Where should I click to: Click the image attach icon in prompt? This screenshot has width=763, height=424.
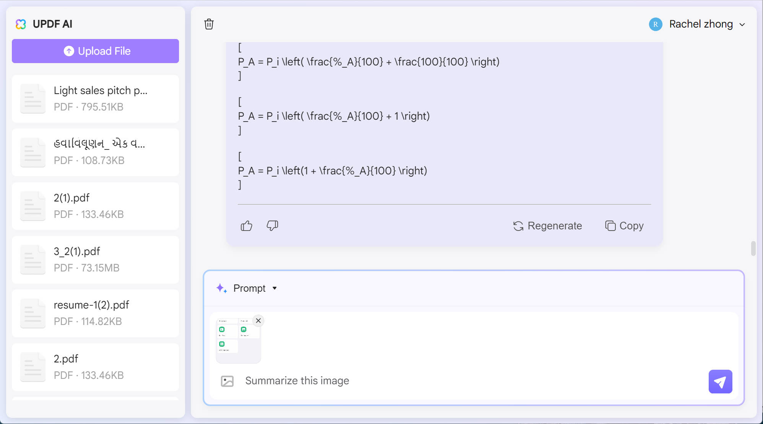pos(227,381)
